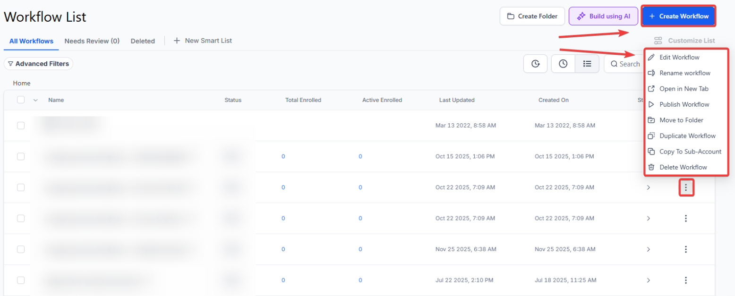Click the highlighted three-dot icon on Oct 22 row
This screenshot has width=735, height=296.
point(686,188)
